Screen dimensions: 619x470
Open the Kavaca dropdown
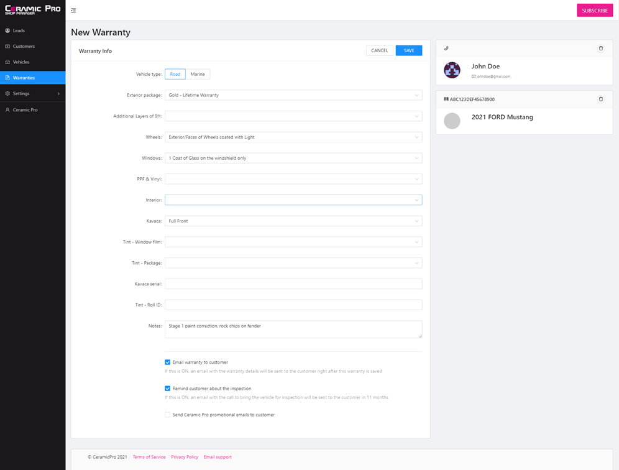click(293, 221)
